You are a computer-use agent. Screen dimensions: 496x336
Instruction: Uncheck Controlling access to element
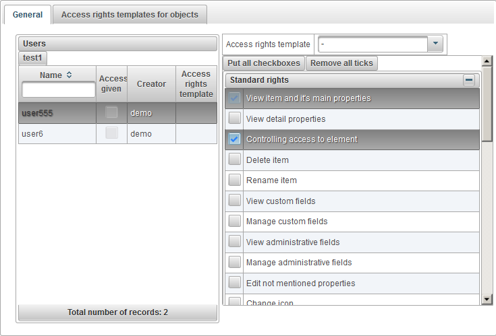coord(234,139)
